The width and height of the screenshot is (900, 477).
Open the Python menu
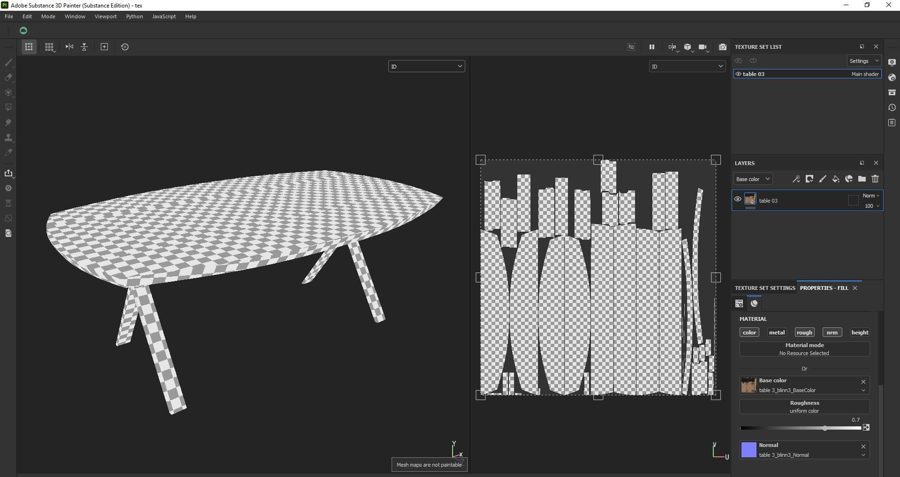[135, 16]
